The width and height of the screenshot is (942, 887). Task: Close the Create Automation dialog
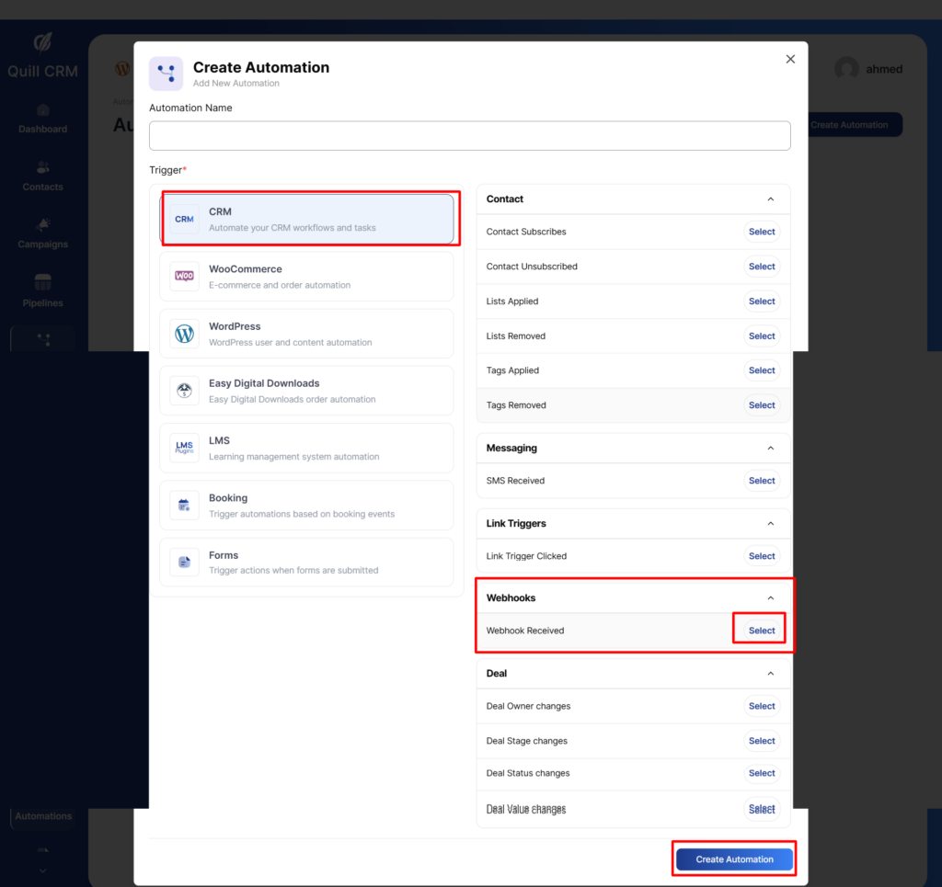tap(789, 59)
